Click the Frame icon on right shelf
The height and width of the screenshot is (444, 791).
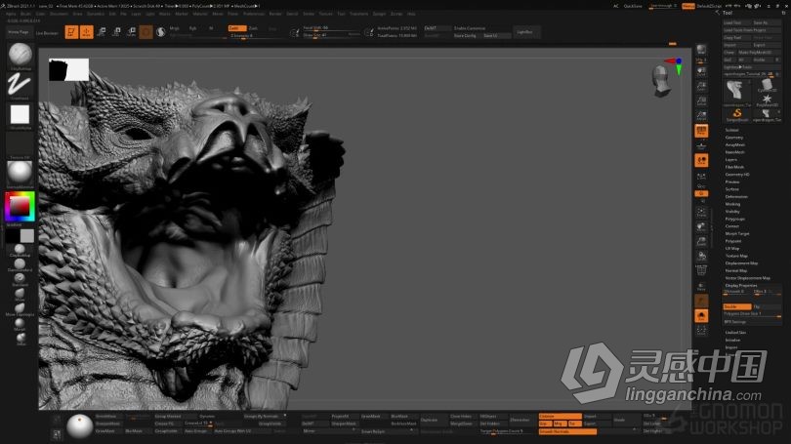701,212
